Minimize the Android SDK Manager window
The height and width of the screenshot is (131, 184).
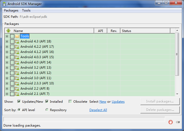coord(159,3)
